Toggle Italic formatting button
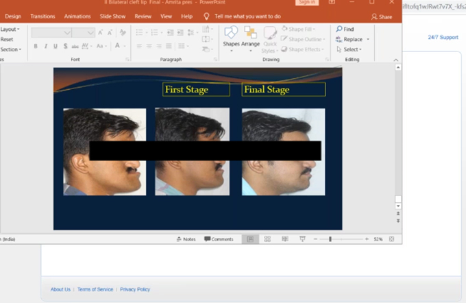This screenshot has width=466, height=303. coord(46,46)
